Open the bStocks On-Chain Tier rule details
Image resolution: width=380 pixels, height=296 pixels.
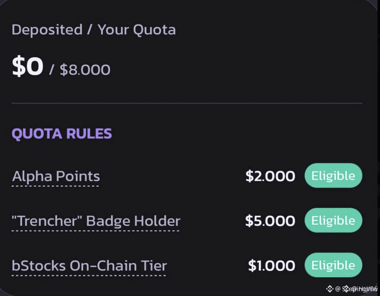(x=89, y=266)
